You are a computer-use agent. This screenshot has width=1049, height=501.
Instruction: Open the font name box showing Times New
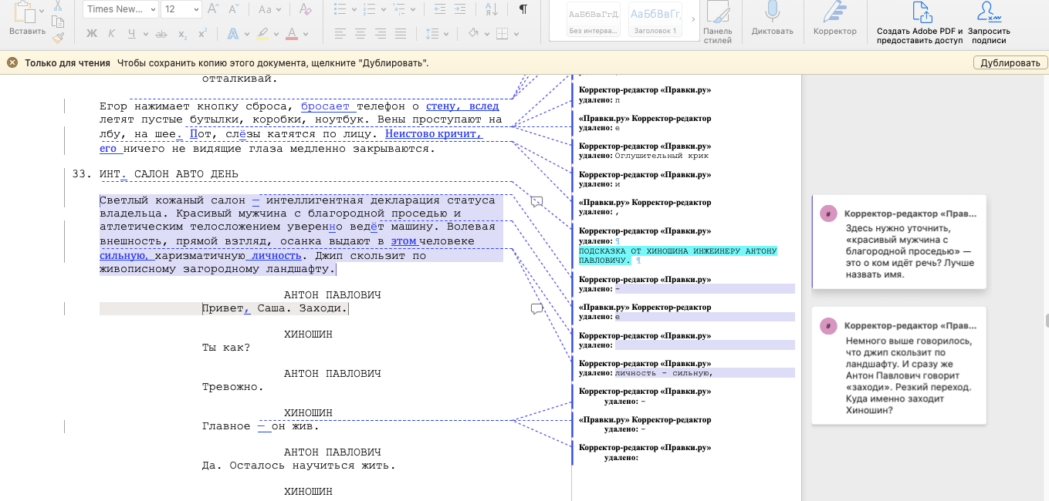point(120,9)
